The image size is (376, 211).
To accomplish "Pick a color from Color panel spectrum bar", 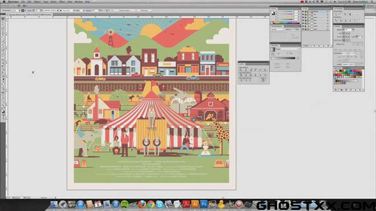I will 286,23.
